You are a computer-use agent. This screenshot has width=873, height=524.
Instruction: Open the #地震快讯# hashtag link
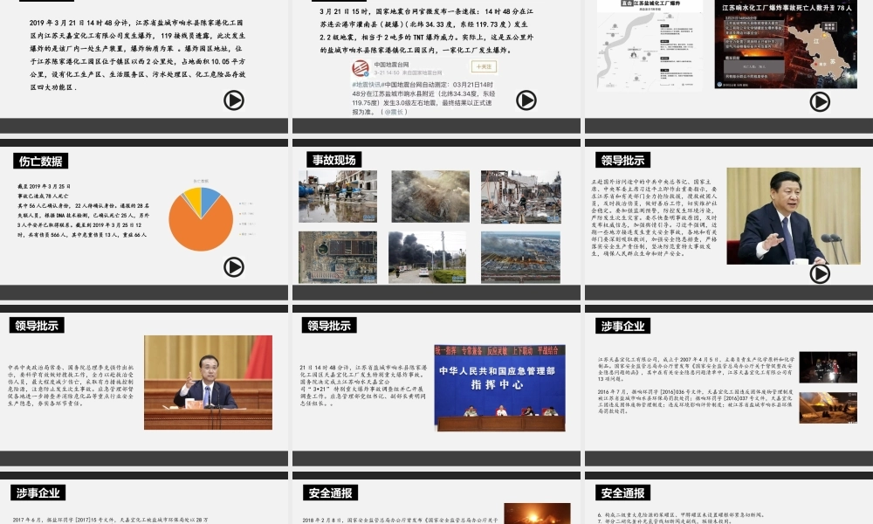(368, 85)
